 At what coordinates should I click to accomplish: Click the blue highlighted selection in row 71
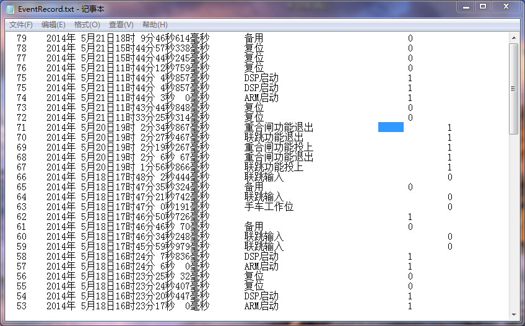click(391, 127)
